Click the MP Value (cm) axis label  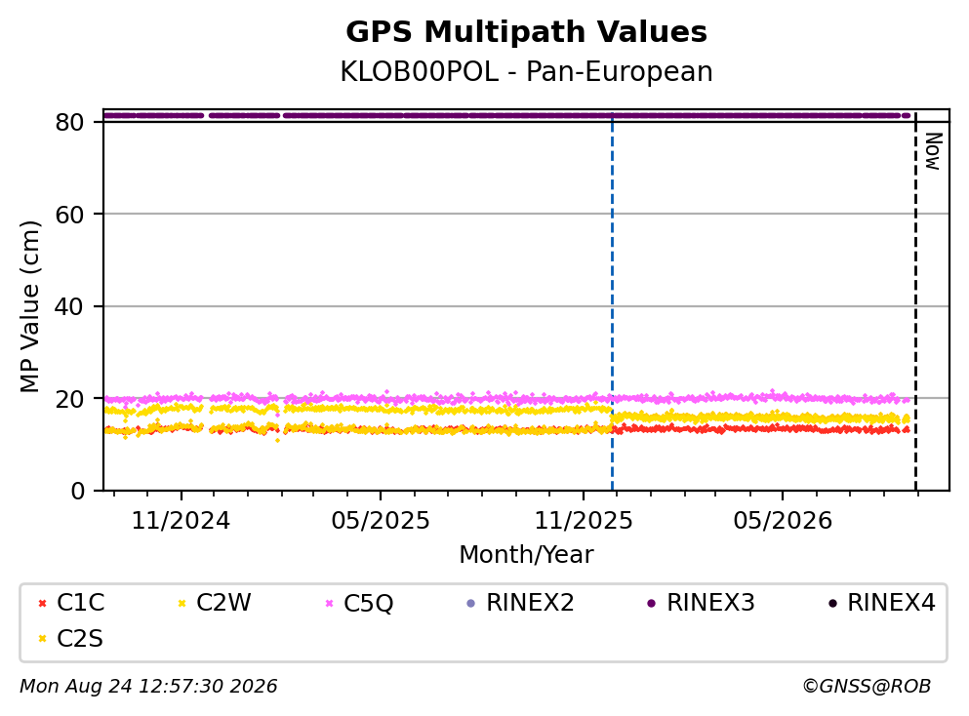click(29, 306)
